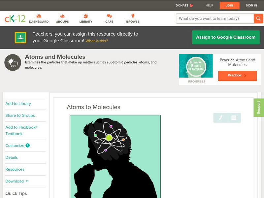This screenshot has height=198, width=264.
Task: Open the Help menu item
Action: (209, 5)
